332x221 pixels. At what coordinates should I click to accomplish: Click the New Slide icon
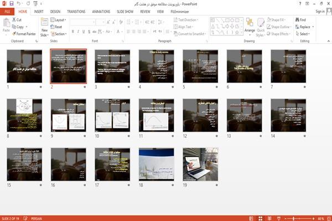pyautogui.click(x=44, y=23)
